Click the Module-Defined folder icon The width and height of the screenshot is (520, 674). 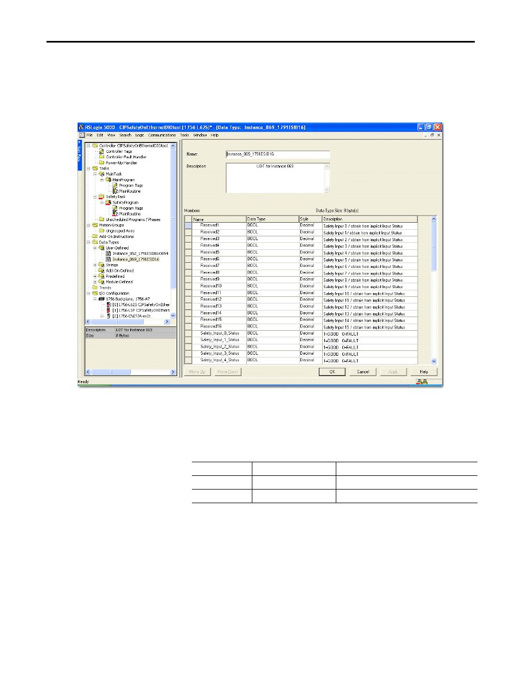pyautogui.click(x=101, y=282)
